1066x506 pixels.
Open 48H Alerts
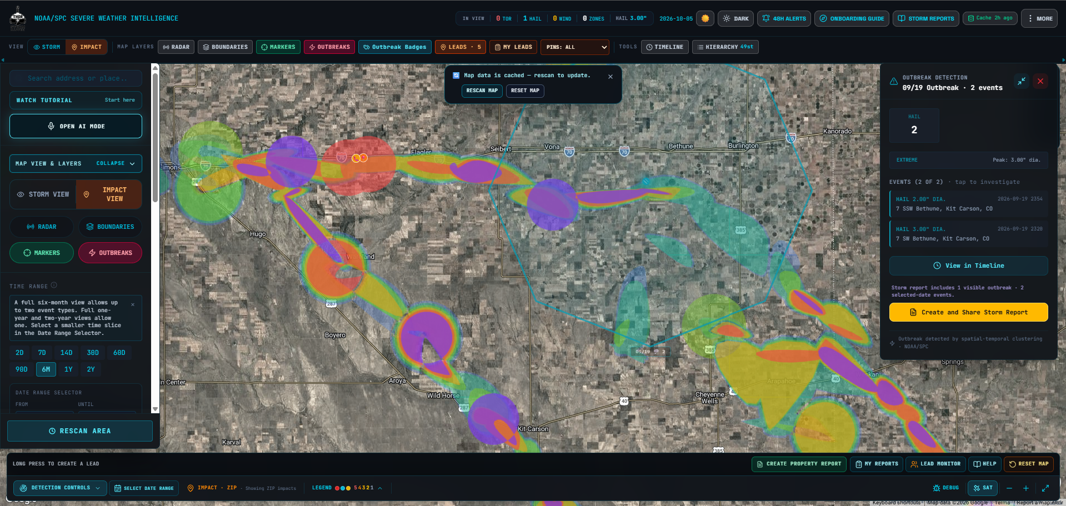784,18
